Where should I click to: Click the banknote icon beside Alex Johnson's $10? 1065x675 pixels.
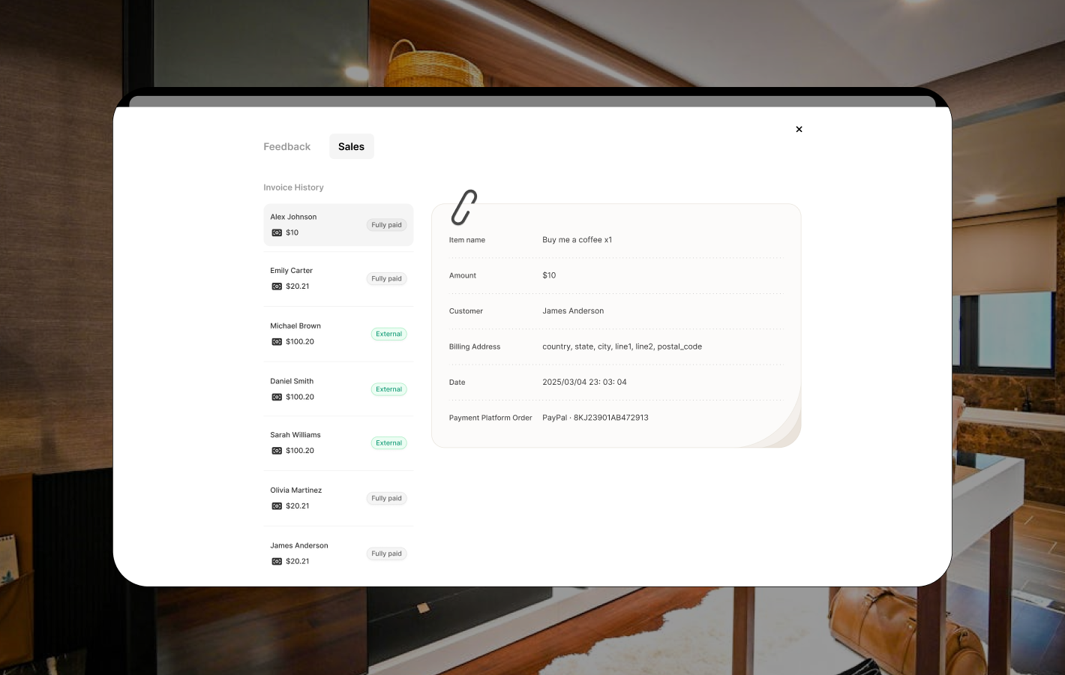(x=277, y=232)
